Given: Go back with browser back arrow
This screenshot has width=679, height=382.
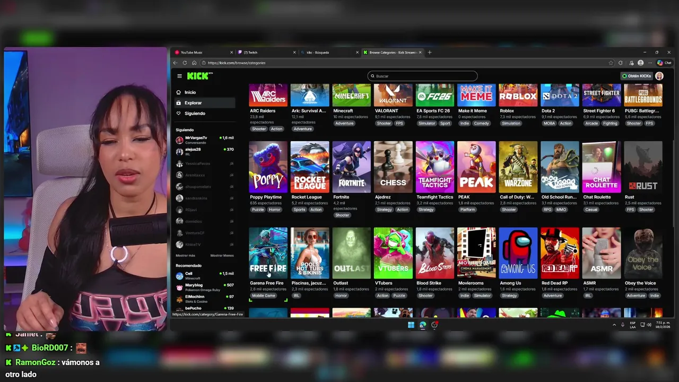Looking at the screenshot, I should click(x=176, y=63).
